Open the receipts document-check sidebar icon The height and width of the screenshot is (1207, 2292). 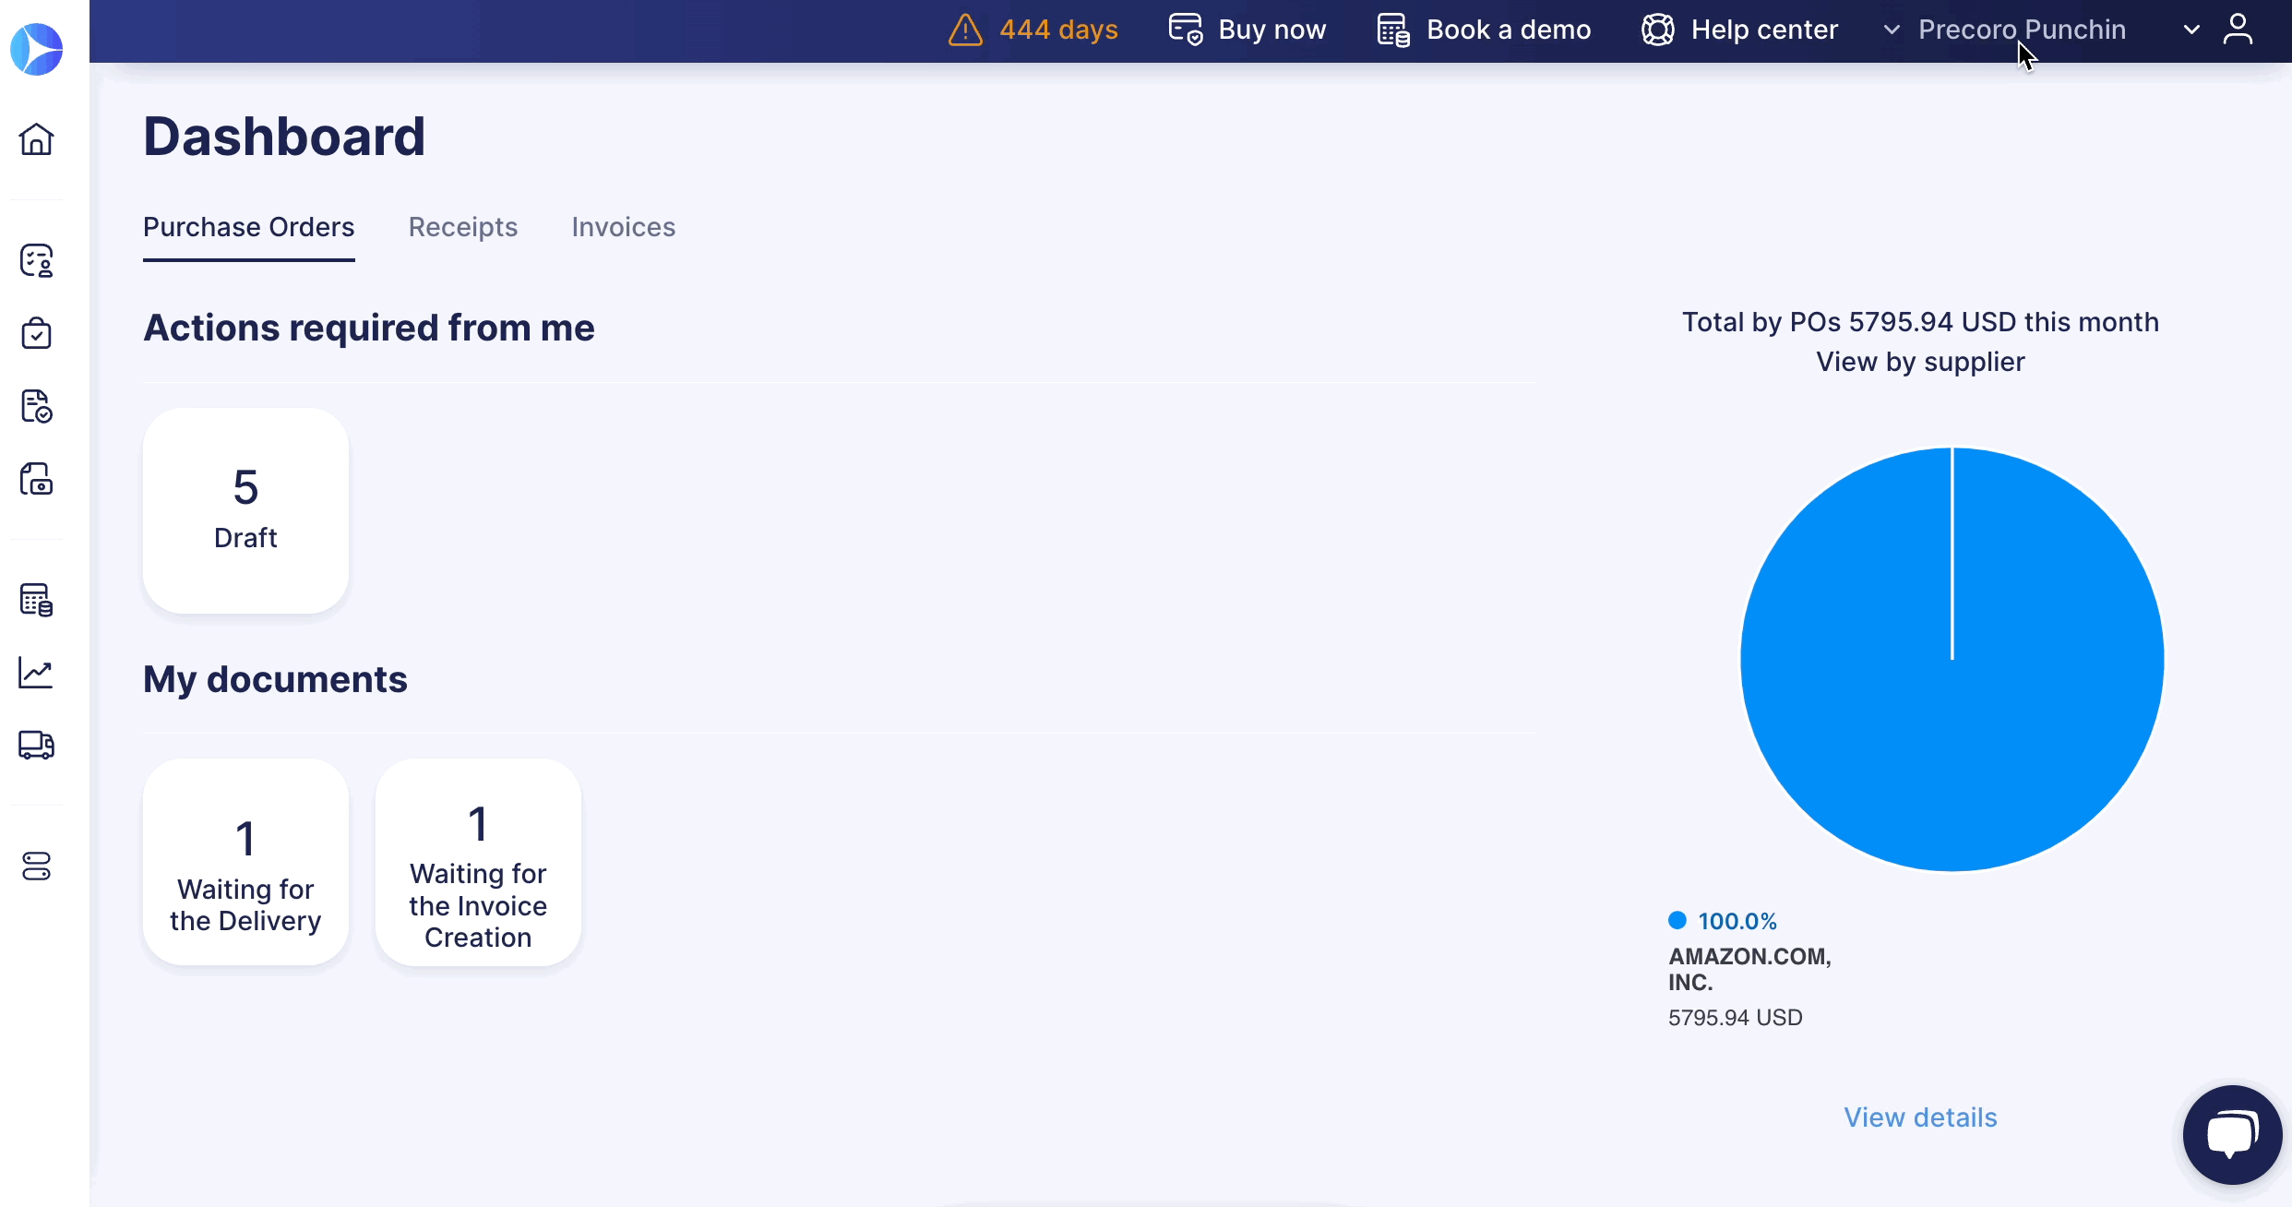37,406
